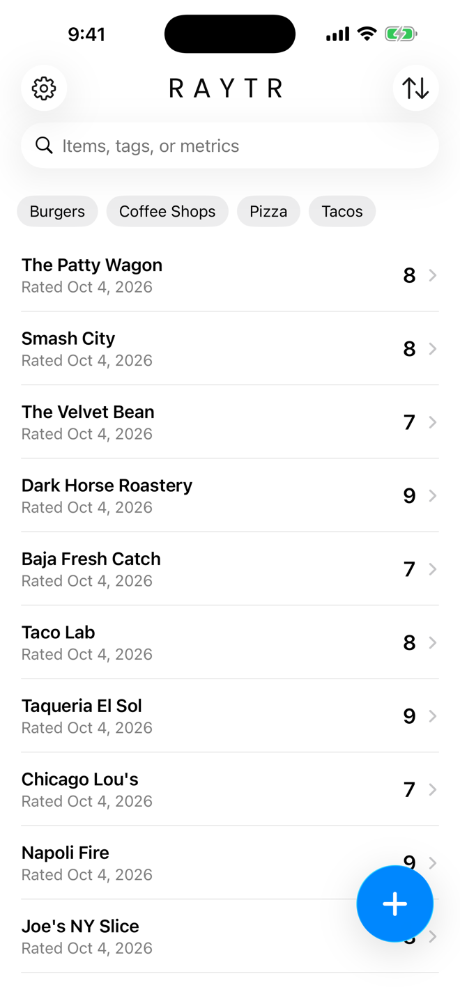
Task: Open Chicago Lou's rating details
Action: [x=230, y=789]
